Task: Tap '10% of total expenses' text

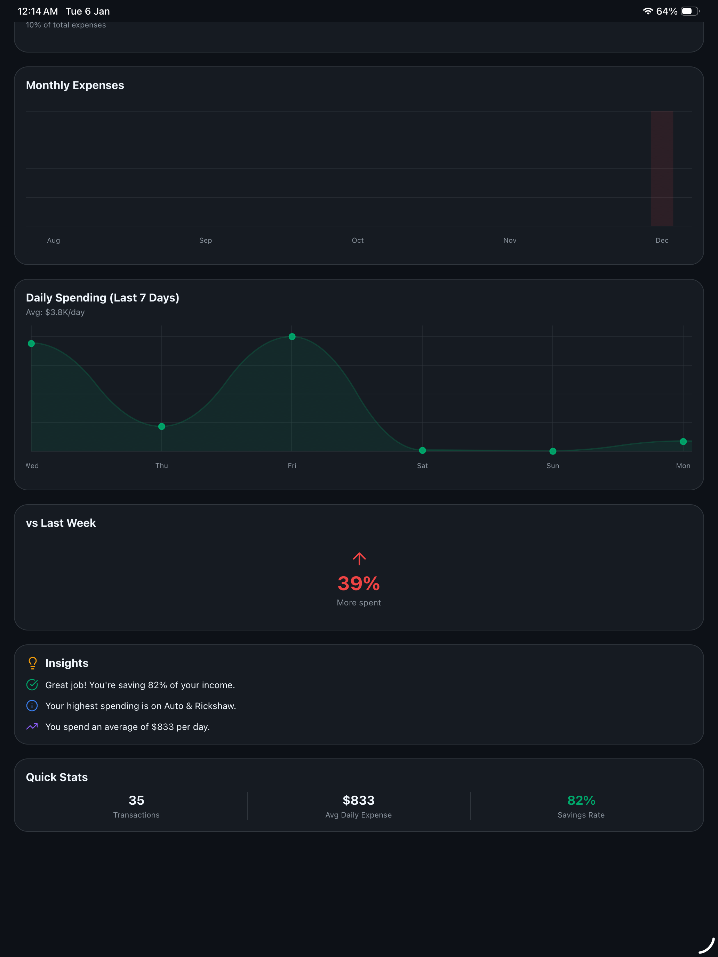Action: click(66, 25)
